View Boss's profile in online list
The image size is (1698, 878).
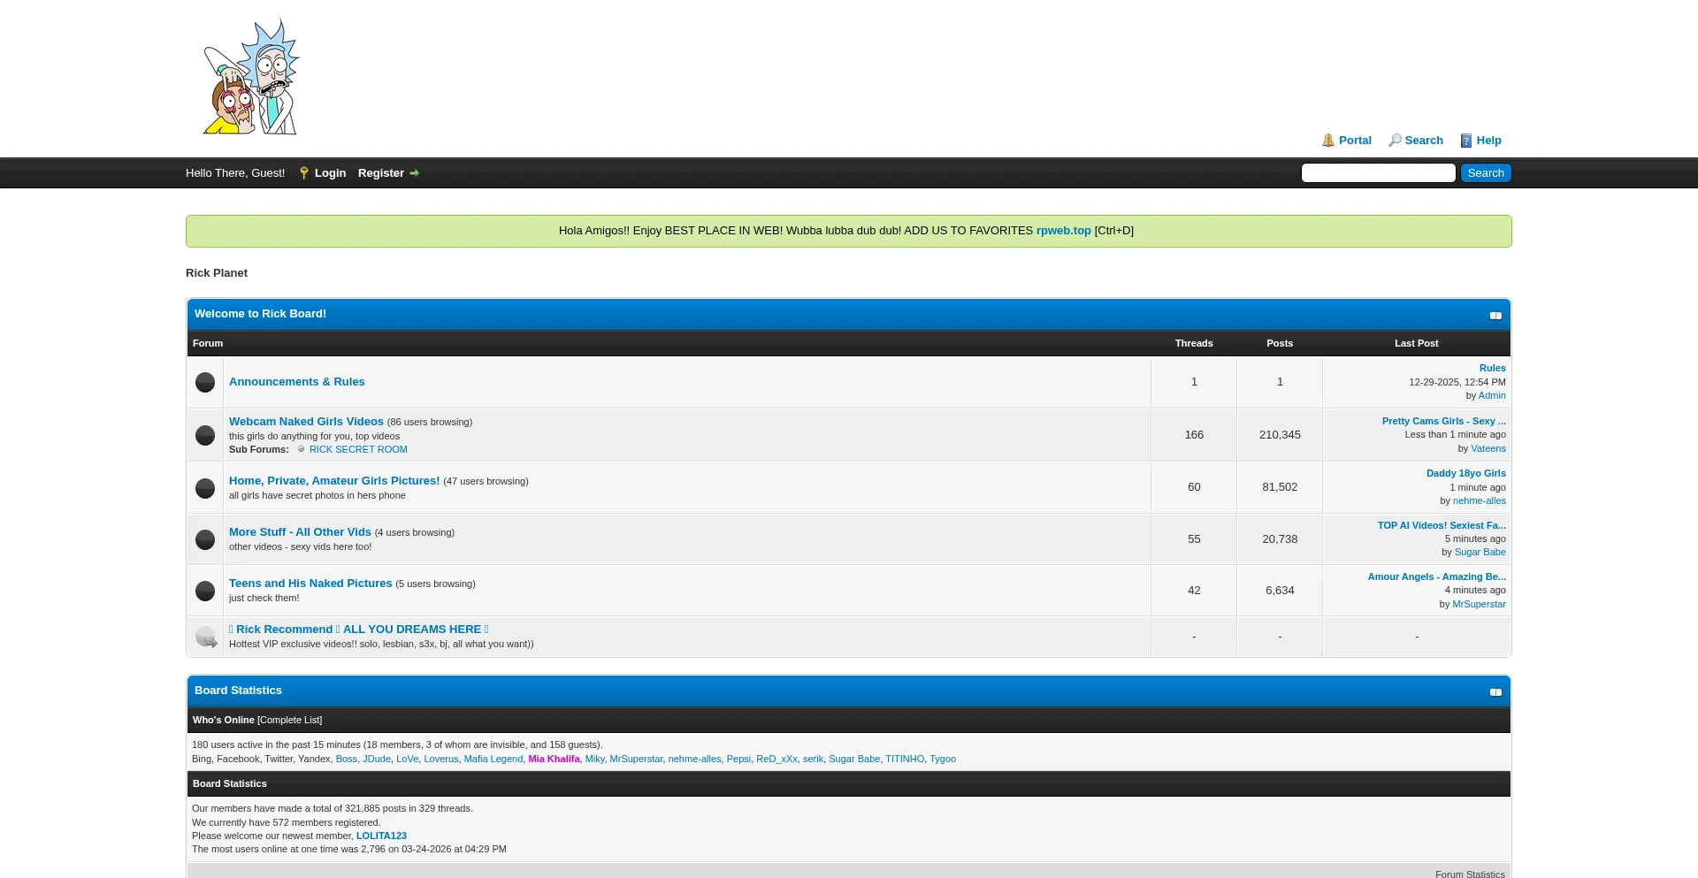pyautogui.click(x=346, y=759)
